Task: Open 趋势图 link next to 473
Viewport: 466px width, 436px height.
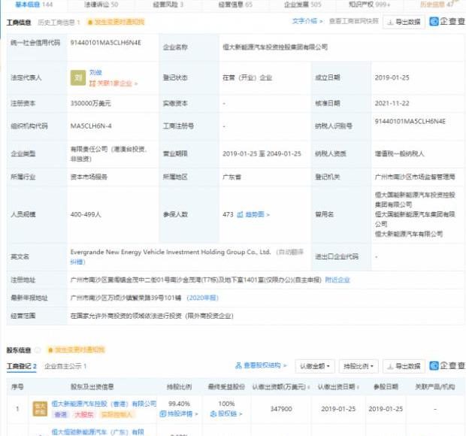Action: pyautogui.click(x=257, y=214)
